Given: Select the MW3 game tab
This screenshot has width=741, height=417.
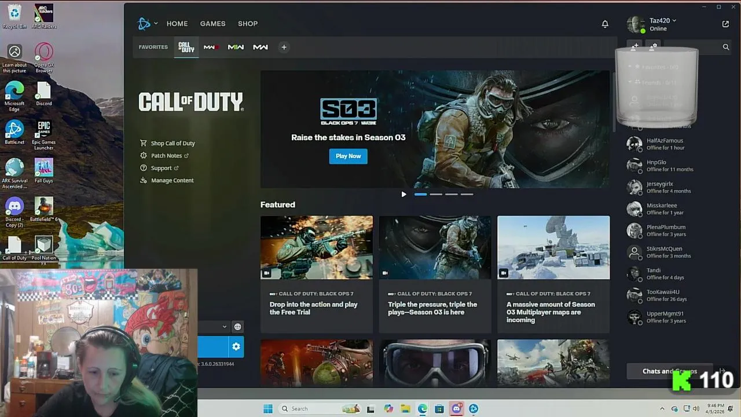Looking at the screenshot, I should (211, 47).
